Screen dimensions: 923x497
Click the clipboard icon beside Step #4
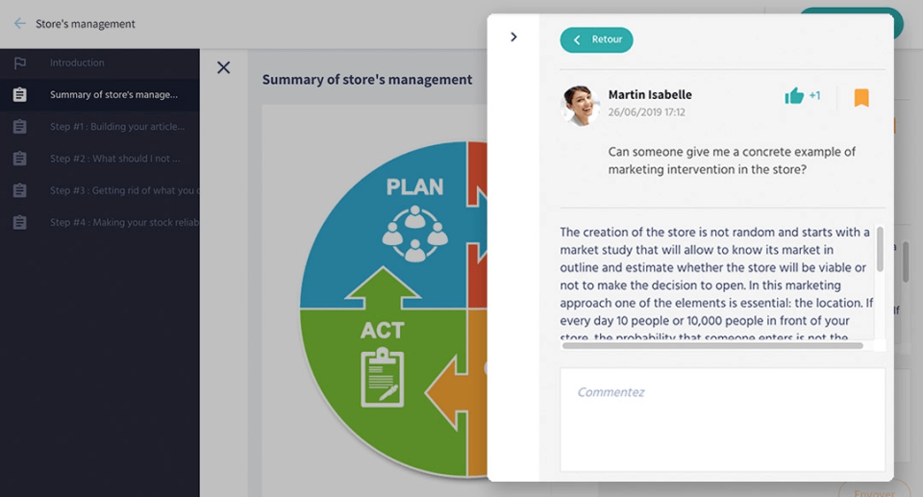pos(20,222)
